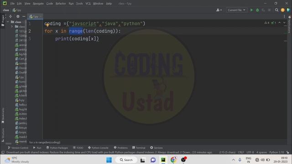Image resolution: width=292 pixels, height=164 pixels.
Task: Open the Edit menu
Action: coord(19,4)
